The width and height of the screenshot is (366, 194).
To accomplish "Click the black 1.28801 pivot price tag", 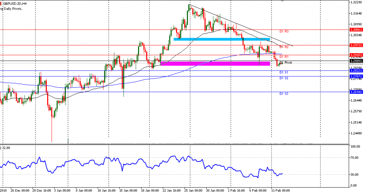I will point(357,61).
